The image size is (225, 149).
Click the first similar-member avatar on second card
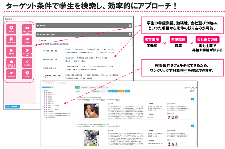pyautogui.click(x=169, y=144)
